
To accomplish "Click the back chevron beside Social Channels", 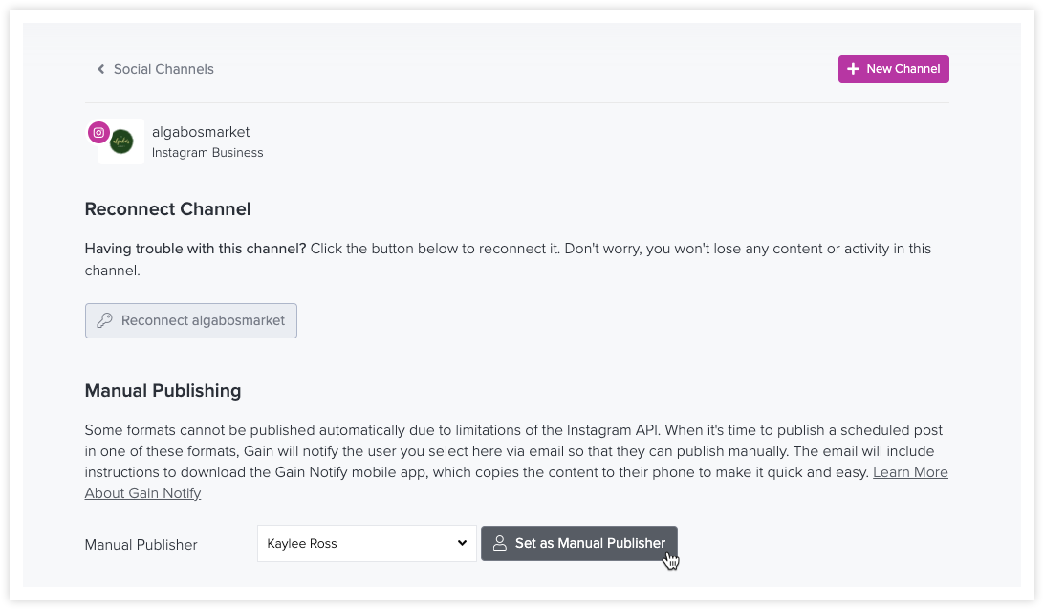I will coord(101,69).
